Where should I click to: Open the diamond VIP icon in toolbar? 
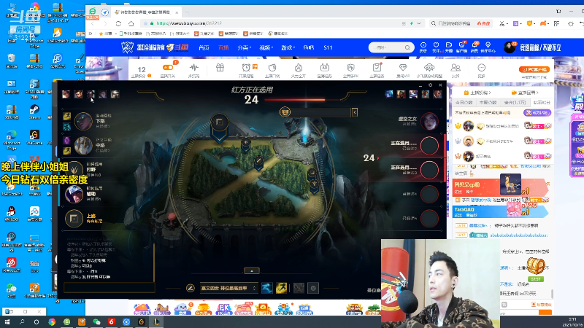(x=403, y=68)
